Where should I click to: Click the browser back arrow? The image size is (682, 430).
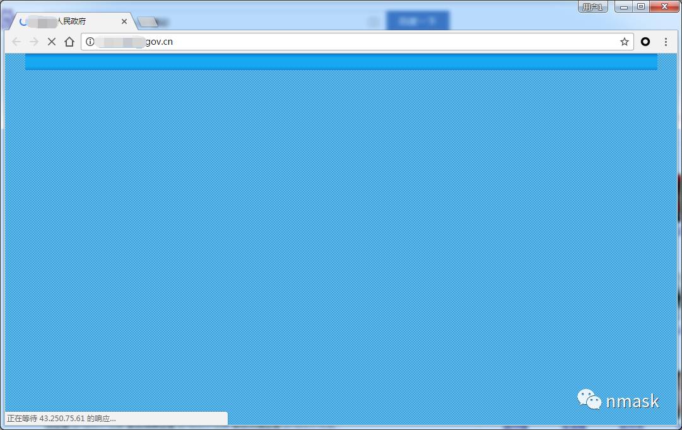[x=16, y=42]
